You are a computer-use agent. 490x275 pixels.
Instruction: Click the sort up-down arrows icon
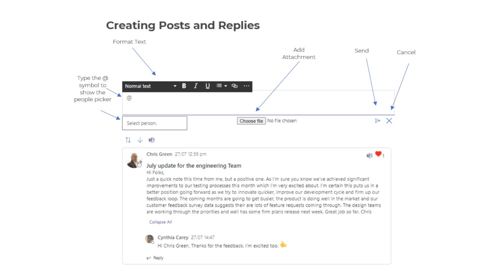click(128, 140)
